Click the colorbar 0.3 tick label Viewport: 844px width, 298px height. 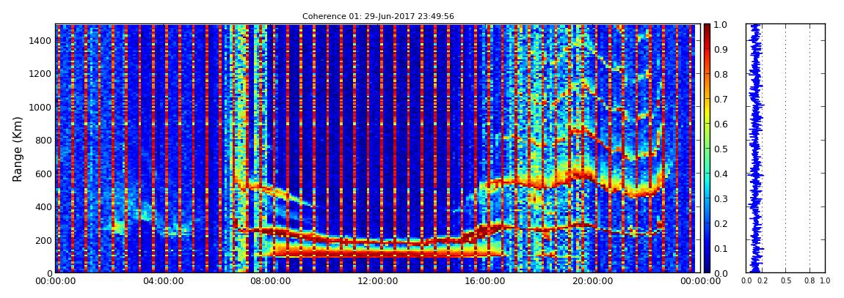point(719,198)
